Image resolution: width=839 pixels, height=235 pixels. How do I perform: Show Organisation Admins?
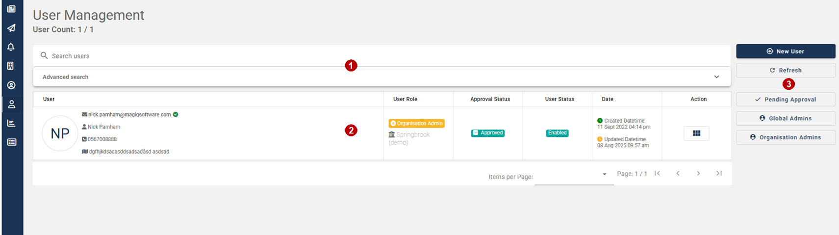point(786,137)
